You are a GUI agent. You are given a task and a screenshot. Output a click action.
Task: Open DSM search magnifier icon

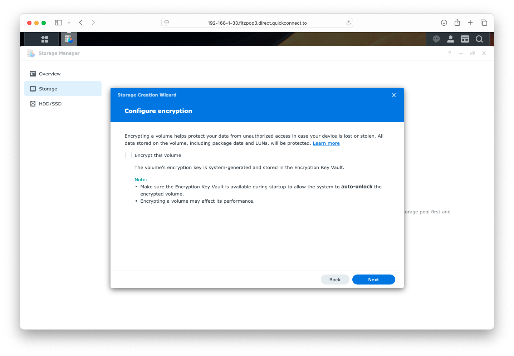point(479,39)
